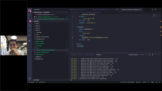Switch to the Debug Console panel tab
This screenshot has height=91, width=162.
click(89, 55)
